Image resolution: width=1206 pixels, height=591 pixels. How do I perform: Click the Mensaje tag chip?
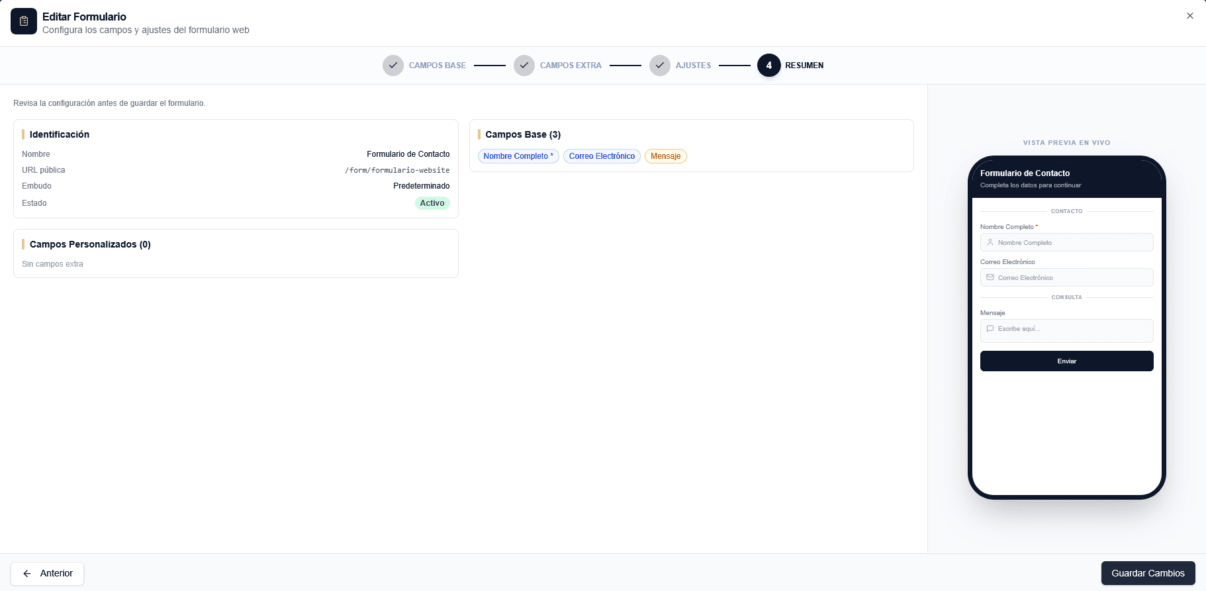tap(665, 156)
